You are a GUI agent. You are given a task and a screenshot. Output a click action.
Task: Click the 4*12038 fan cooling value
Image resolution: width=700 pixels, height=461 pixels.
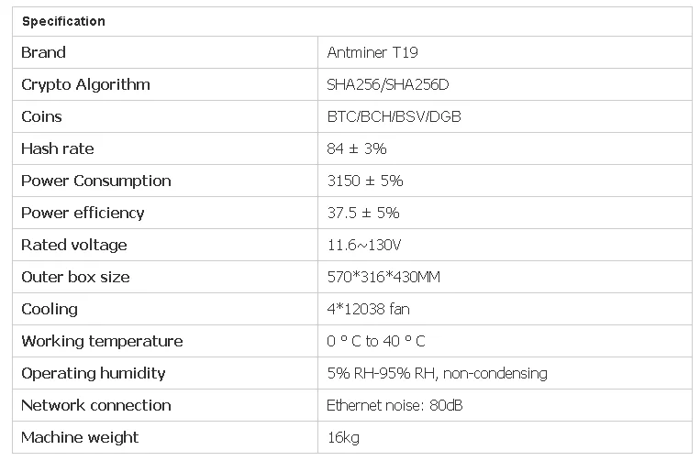tap(372, 309)
